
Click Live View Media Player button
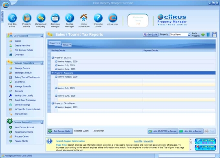tap(205, 148)
